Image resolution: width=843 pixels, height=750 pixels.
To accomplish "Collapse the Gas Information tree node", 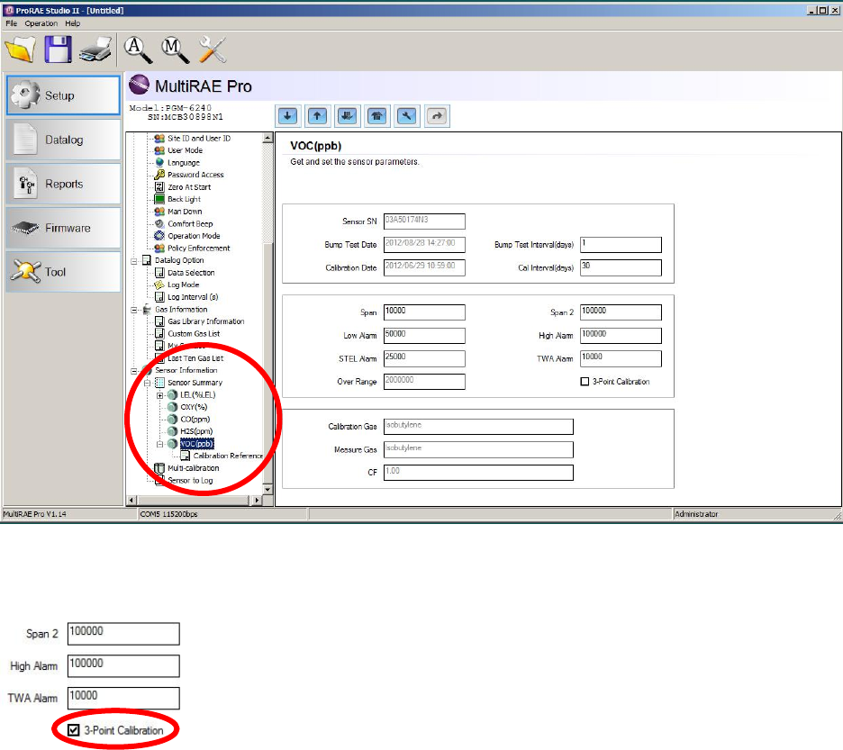I will 134,311.
